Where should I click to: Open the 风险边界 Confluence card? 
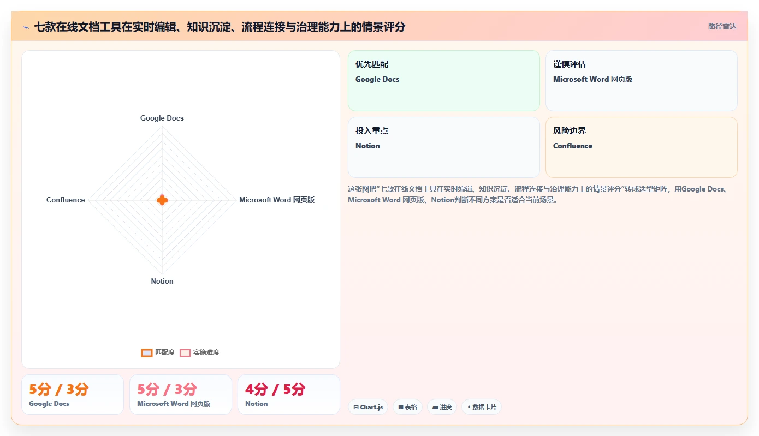pos(641,147)
